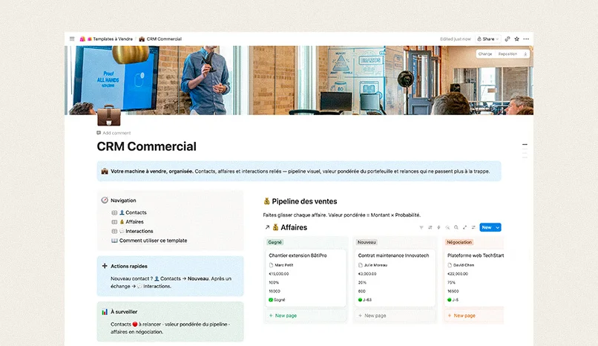Open the three-dot page options
This screenshot has width=598, height=346.
click(526, 39)
